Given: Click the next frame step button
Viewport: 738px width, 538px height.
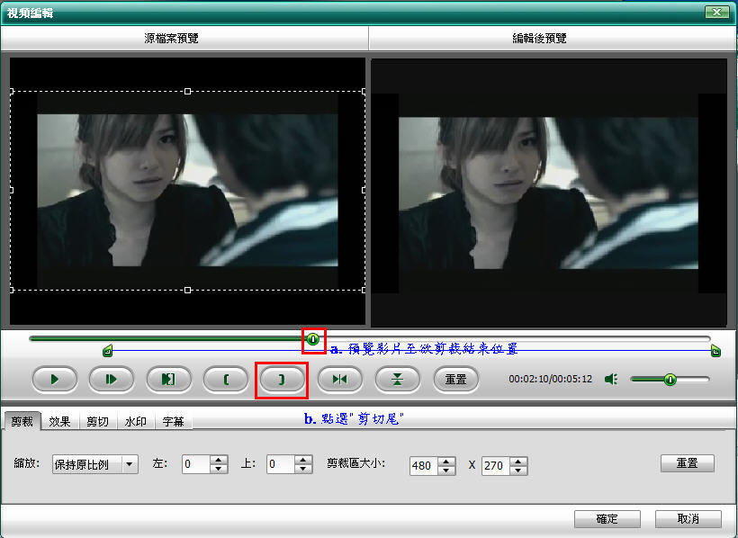Looking at the screenshot, I should 111,380.
